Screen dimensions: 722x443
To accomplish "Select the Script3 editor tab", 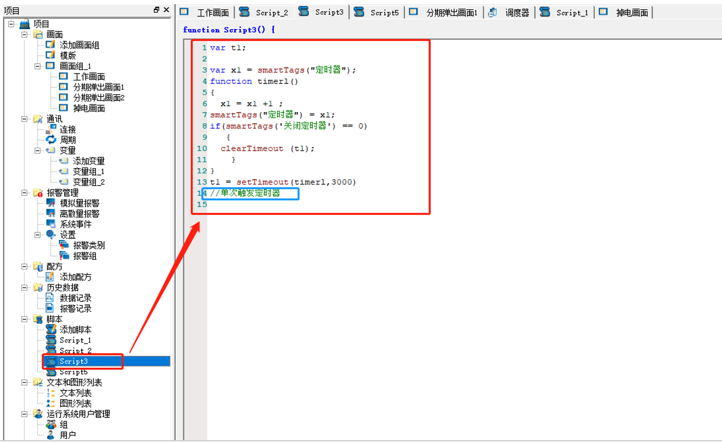I will click(x=322, y=12).
